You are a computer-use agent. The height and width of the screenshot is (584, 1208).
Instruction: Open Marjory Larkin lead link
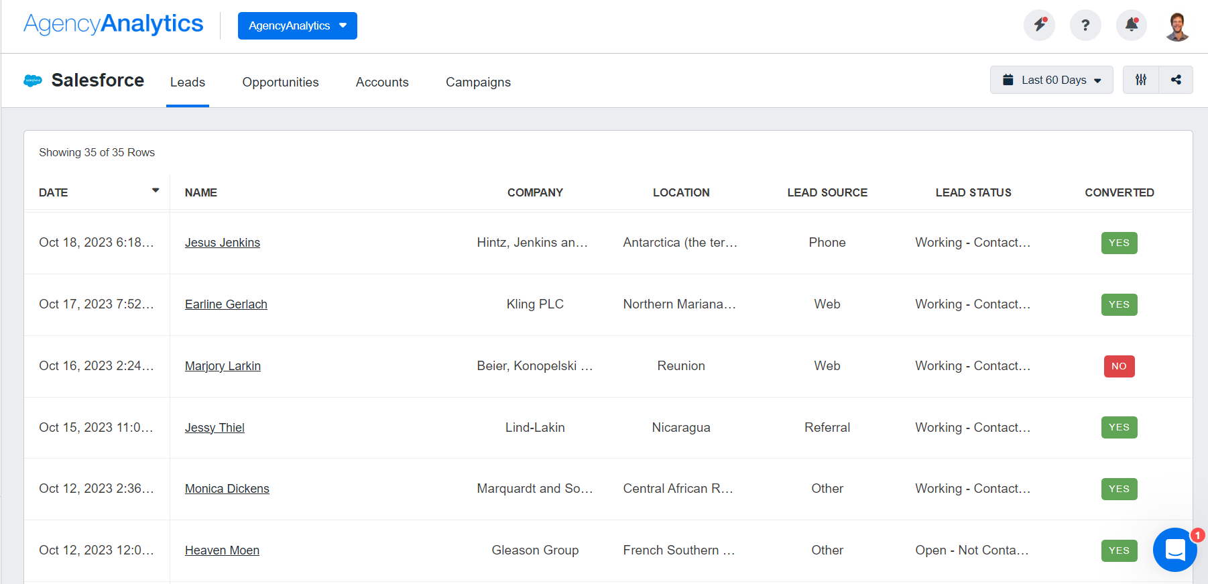pyautogui.click(x=223, y=366)
